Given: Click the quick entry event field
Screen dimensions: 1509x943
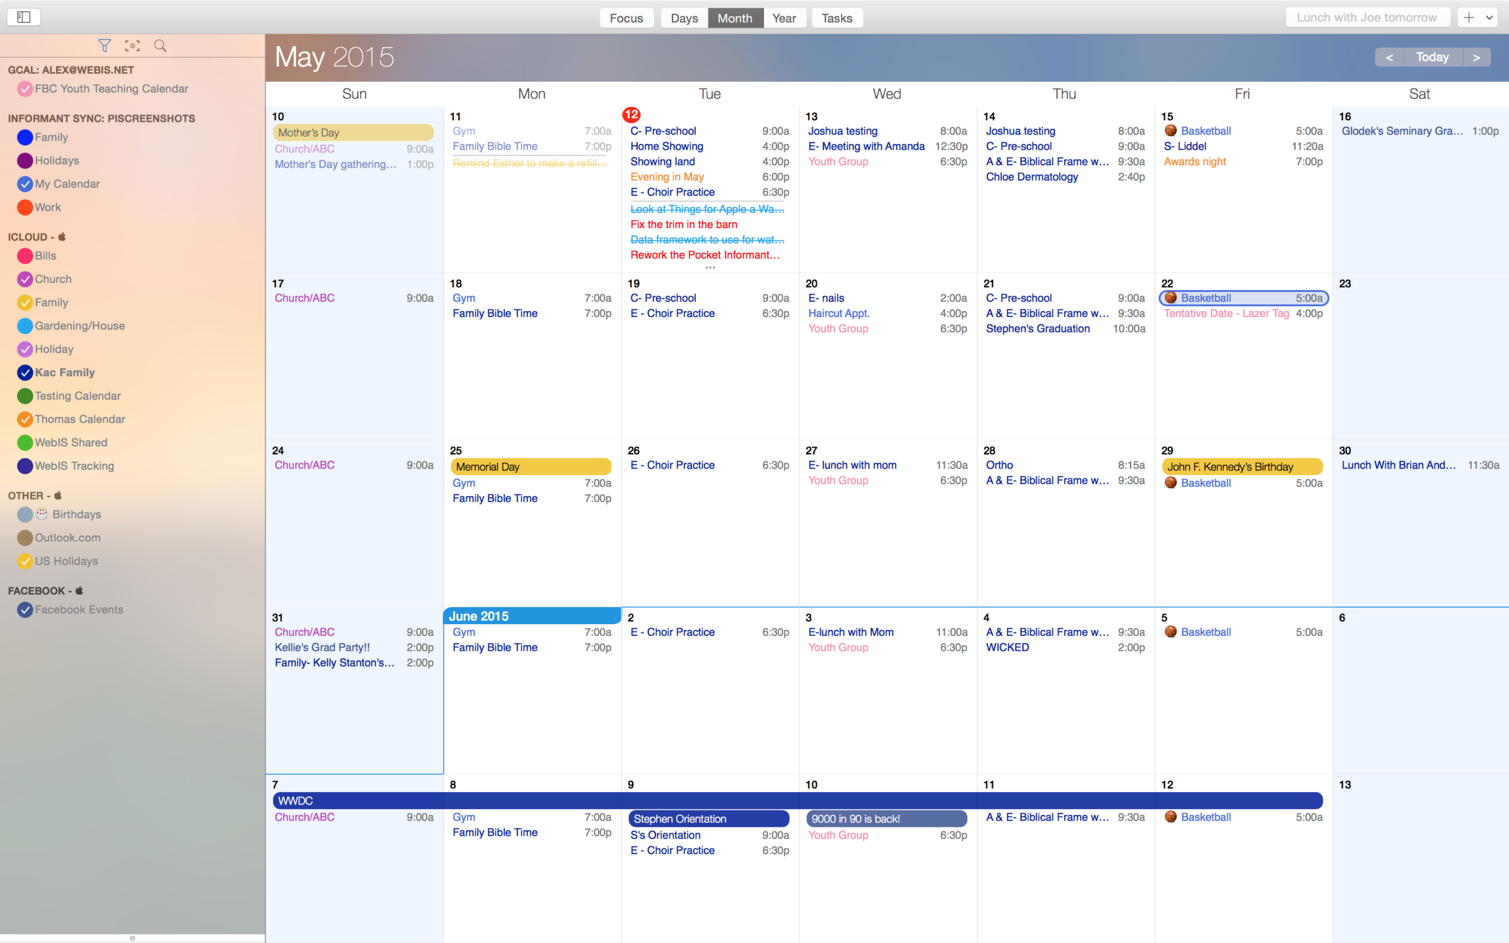Looking at the screenshot, I should pyautogui.click(x=1366, y=18).
